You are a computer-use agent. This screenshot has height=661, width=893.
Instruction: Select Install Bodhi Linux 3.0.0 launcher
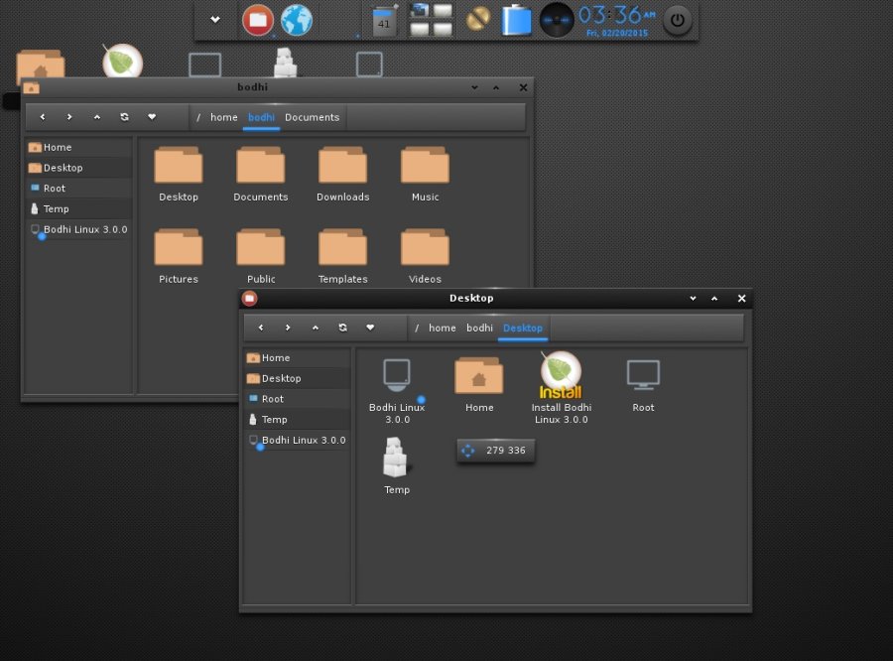[561, 389]
